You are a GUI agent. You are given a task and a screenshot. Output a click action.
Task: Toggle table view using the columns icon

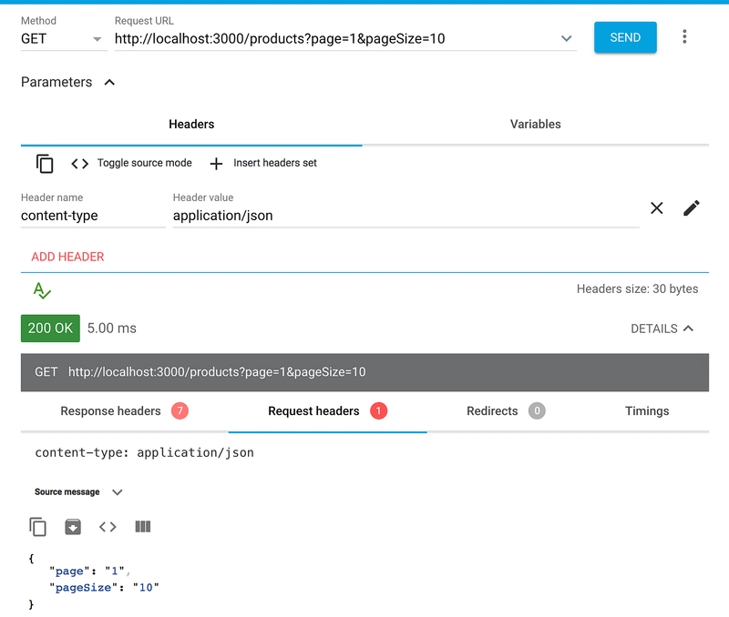click(143, 527)
